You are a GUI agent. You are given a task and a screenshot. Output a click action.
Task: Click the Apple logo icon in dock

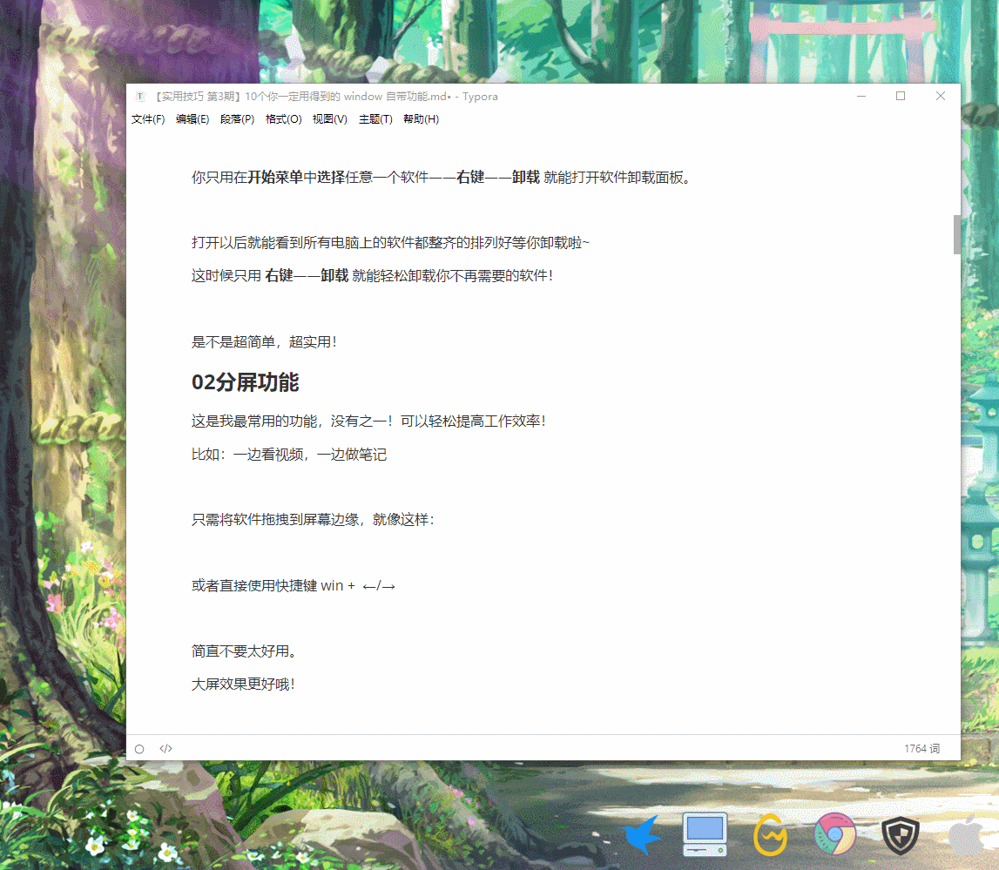(967, 834)
